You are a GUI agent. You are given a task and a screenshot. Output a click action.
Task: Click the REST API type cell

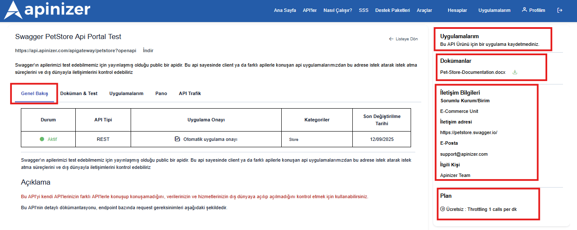pyautogui.click(x=103, y=139)
